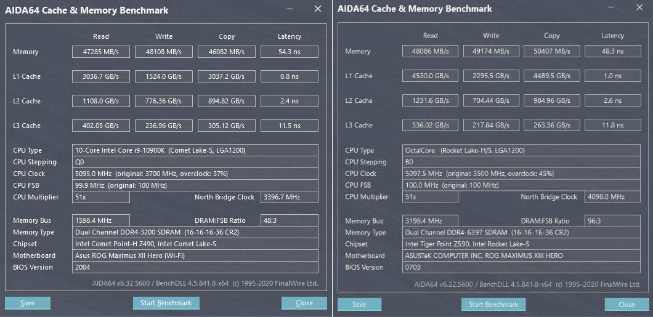Viewport: 653px width, 317px height.
Task: Click Save in the left AIDA64 window
Action: [28, 303]
